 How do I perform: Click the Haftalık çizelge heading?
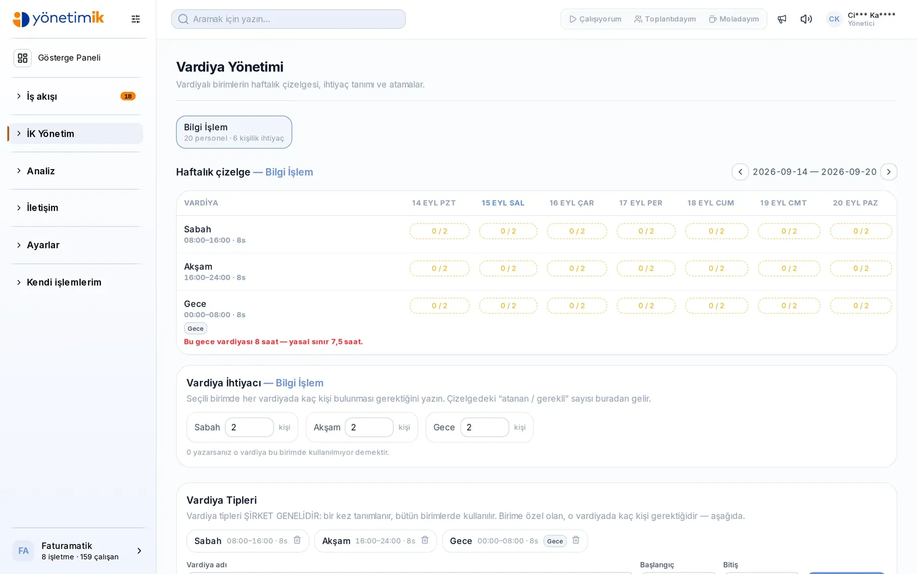[245, 172]
